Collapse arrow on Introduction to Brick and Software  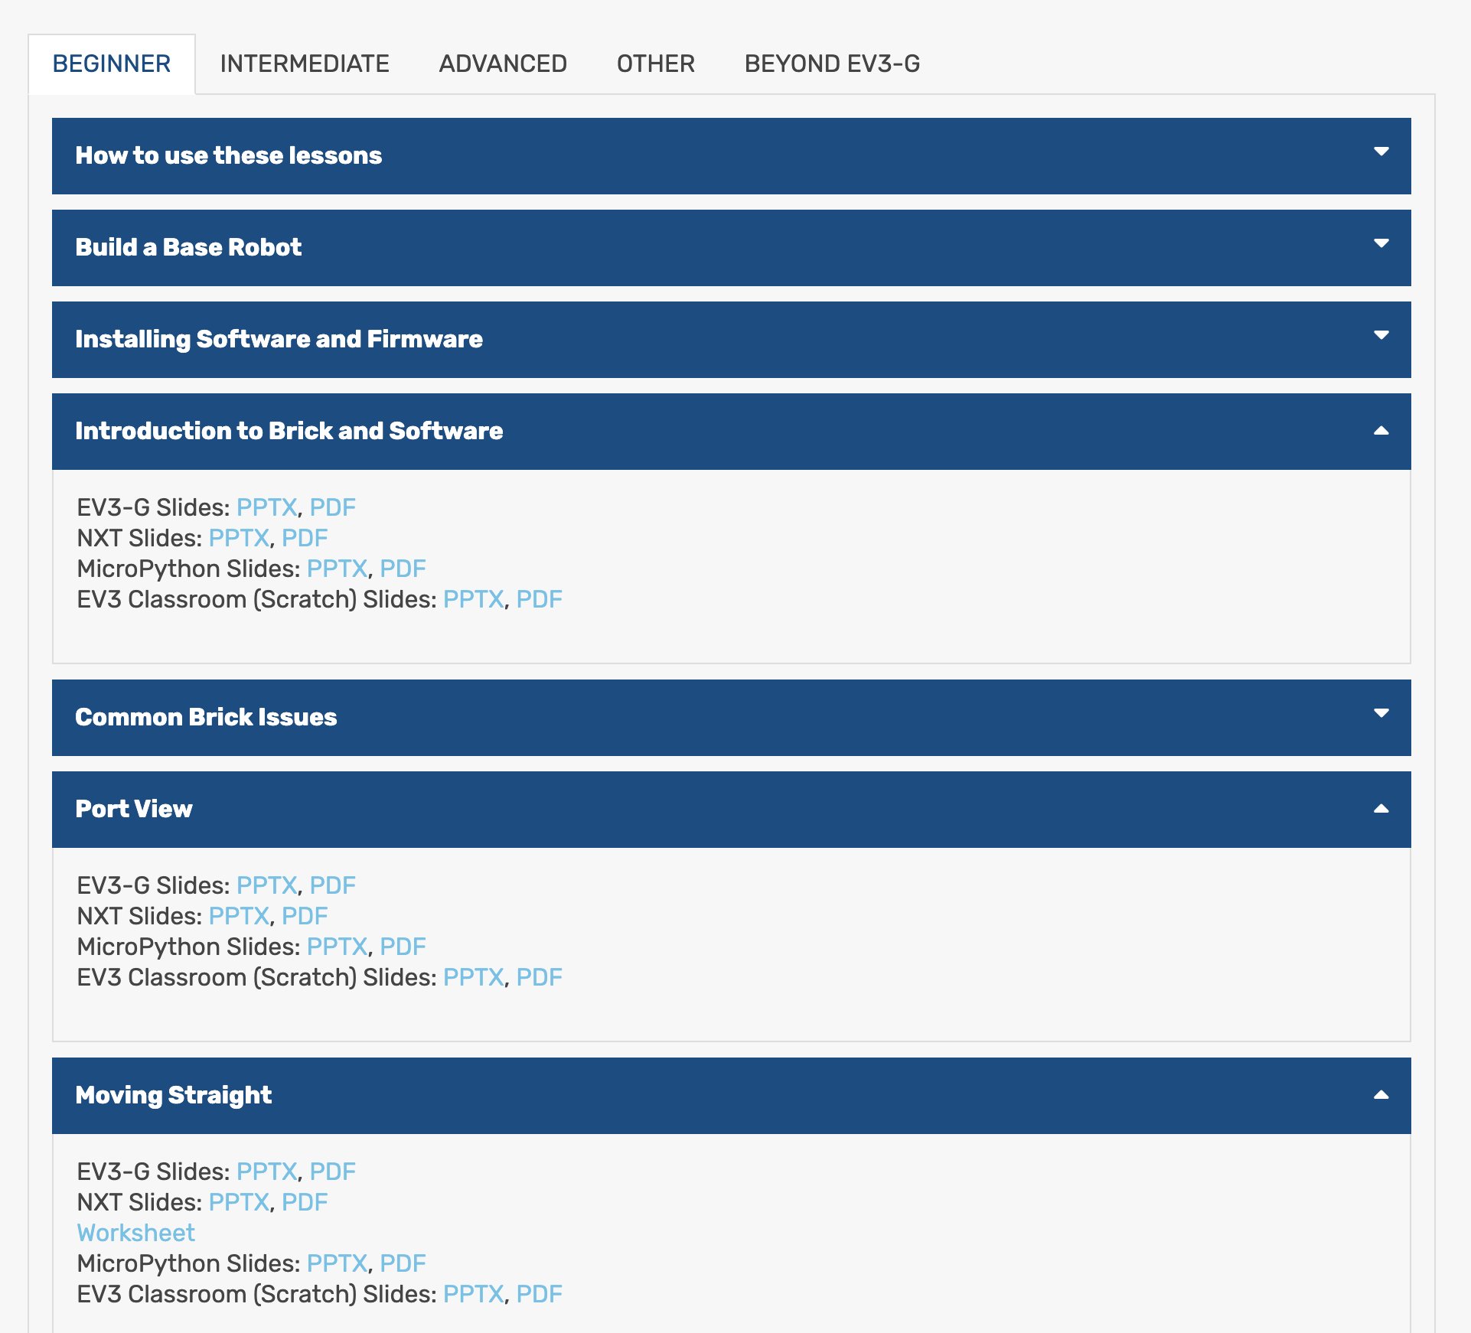click(1381, 431)
